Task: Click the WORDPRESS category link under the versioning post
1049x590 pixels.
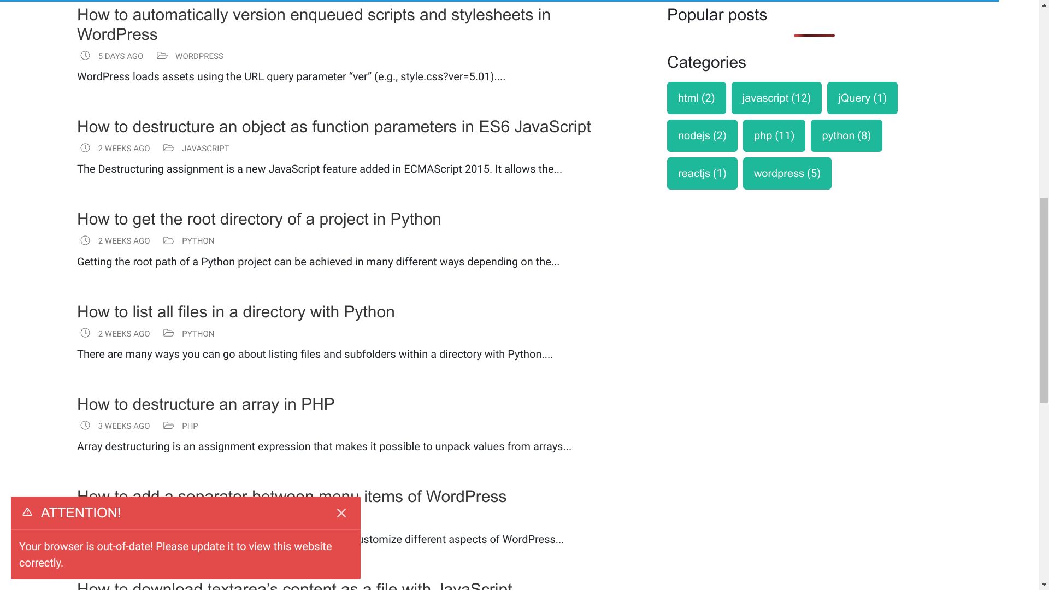Action: pyautogui.click(x=199, y=55)
